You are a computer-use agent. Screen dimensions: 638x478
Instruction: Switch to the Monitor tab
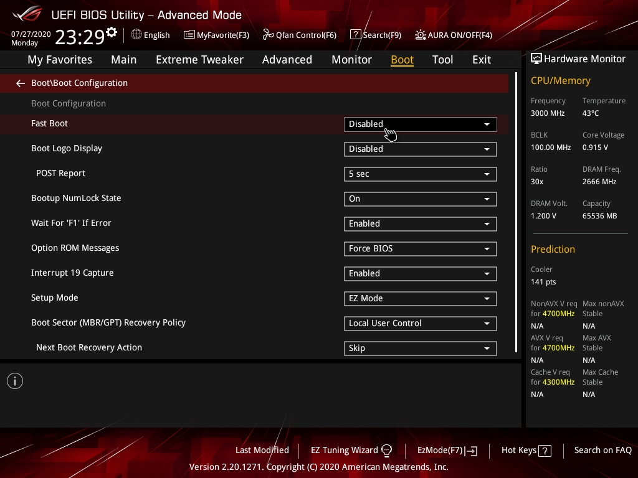click(351, 60)
